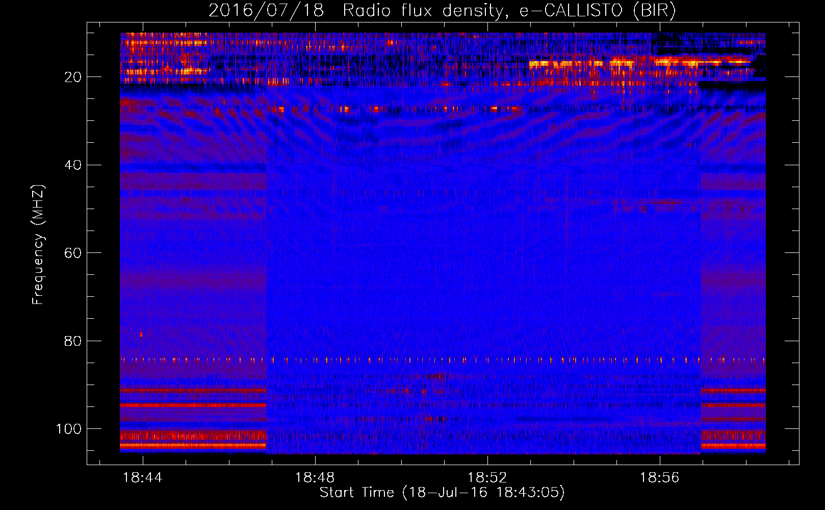
Task: Click the 80 MHz frequency tick label
Action: tap(73, 341)
